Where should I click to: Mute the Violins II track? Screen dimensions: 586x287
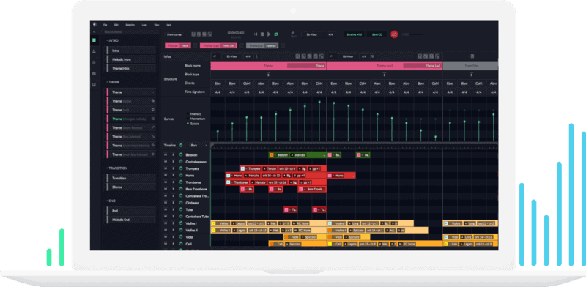click(x=166, y=230)
